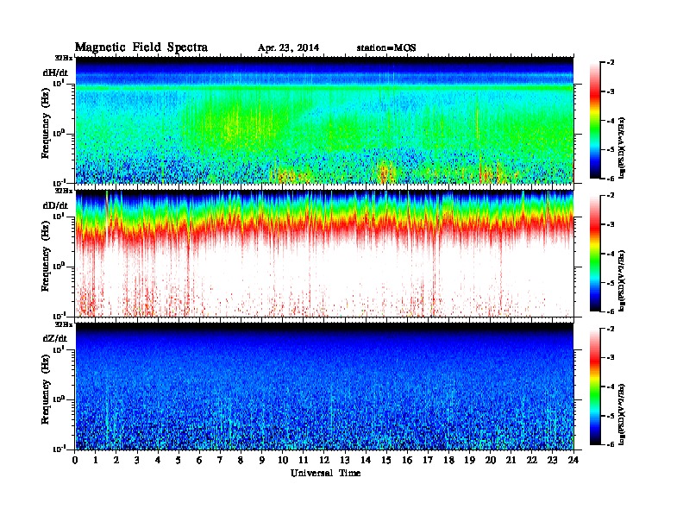Click hour tick label "3" on time axis
The height and width of the screenshot is (528, 683).
click(x=138, y=461)
